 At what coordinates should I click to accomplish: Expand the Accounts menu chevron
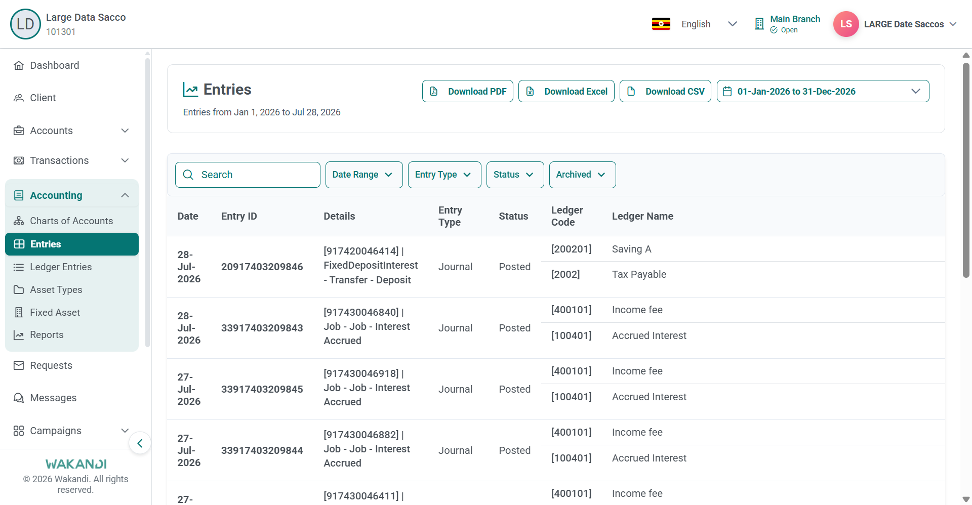[125, 131]
